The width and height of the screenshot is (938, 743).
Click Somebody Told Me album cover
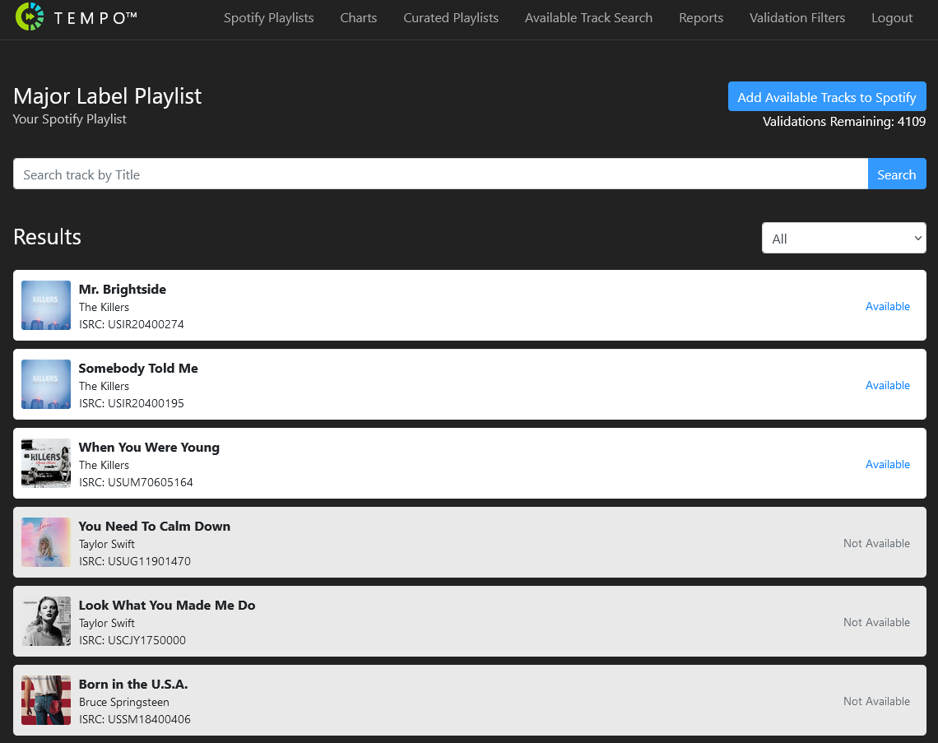[46, 384]
